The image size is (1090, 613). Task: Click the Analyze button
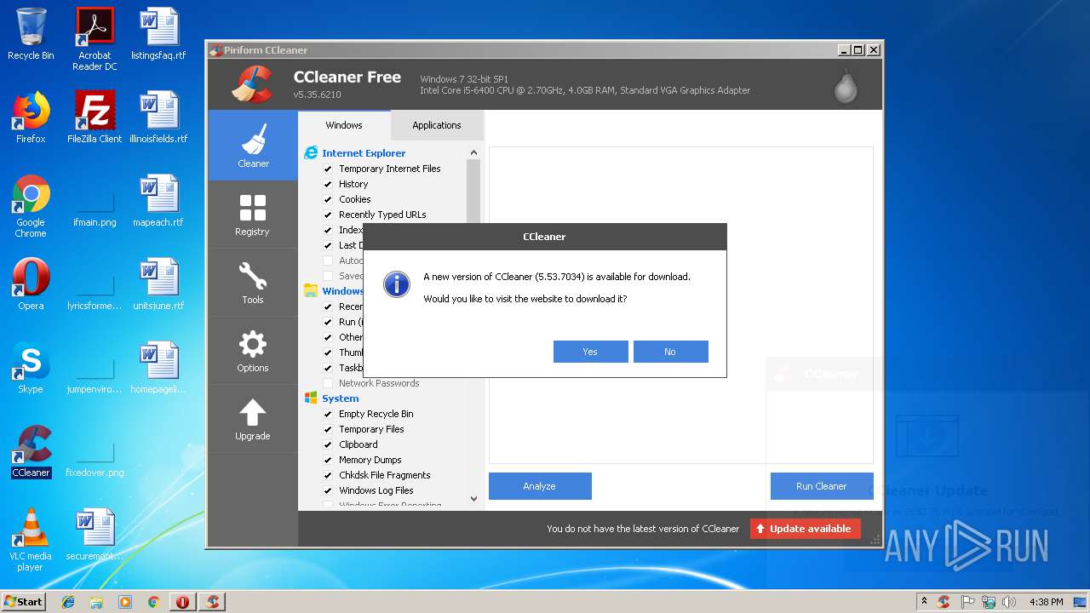pyautogui.click(x=540, y=486)
